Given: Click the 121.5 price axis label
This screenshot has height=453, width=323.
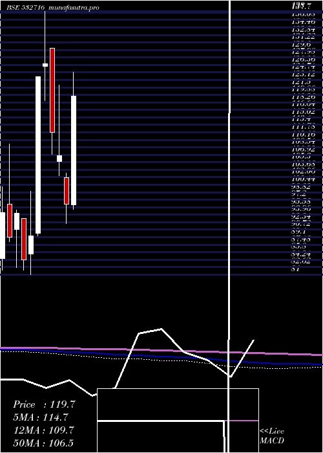Looking at the screenshot, I should point(301,83).
